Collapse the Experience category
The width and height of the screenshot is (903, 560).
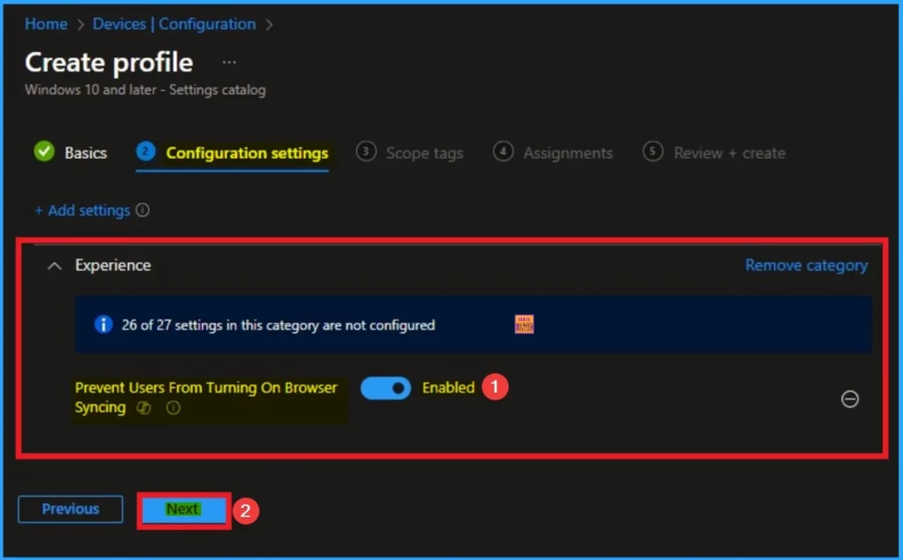point(54,265)
